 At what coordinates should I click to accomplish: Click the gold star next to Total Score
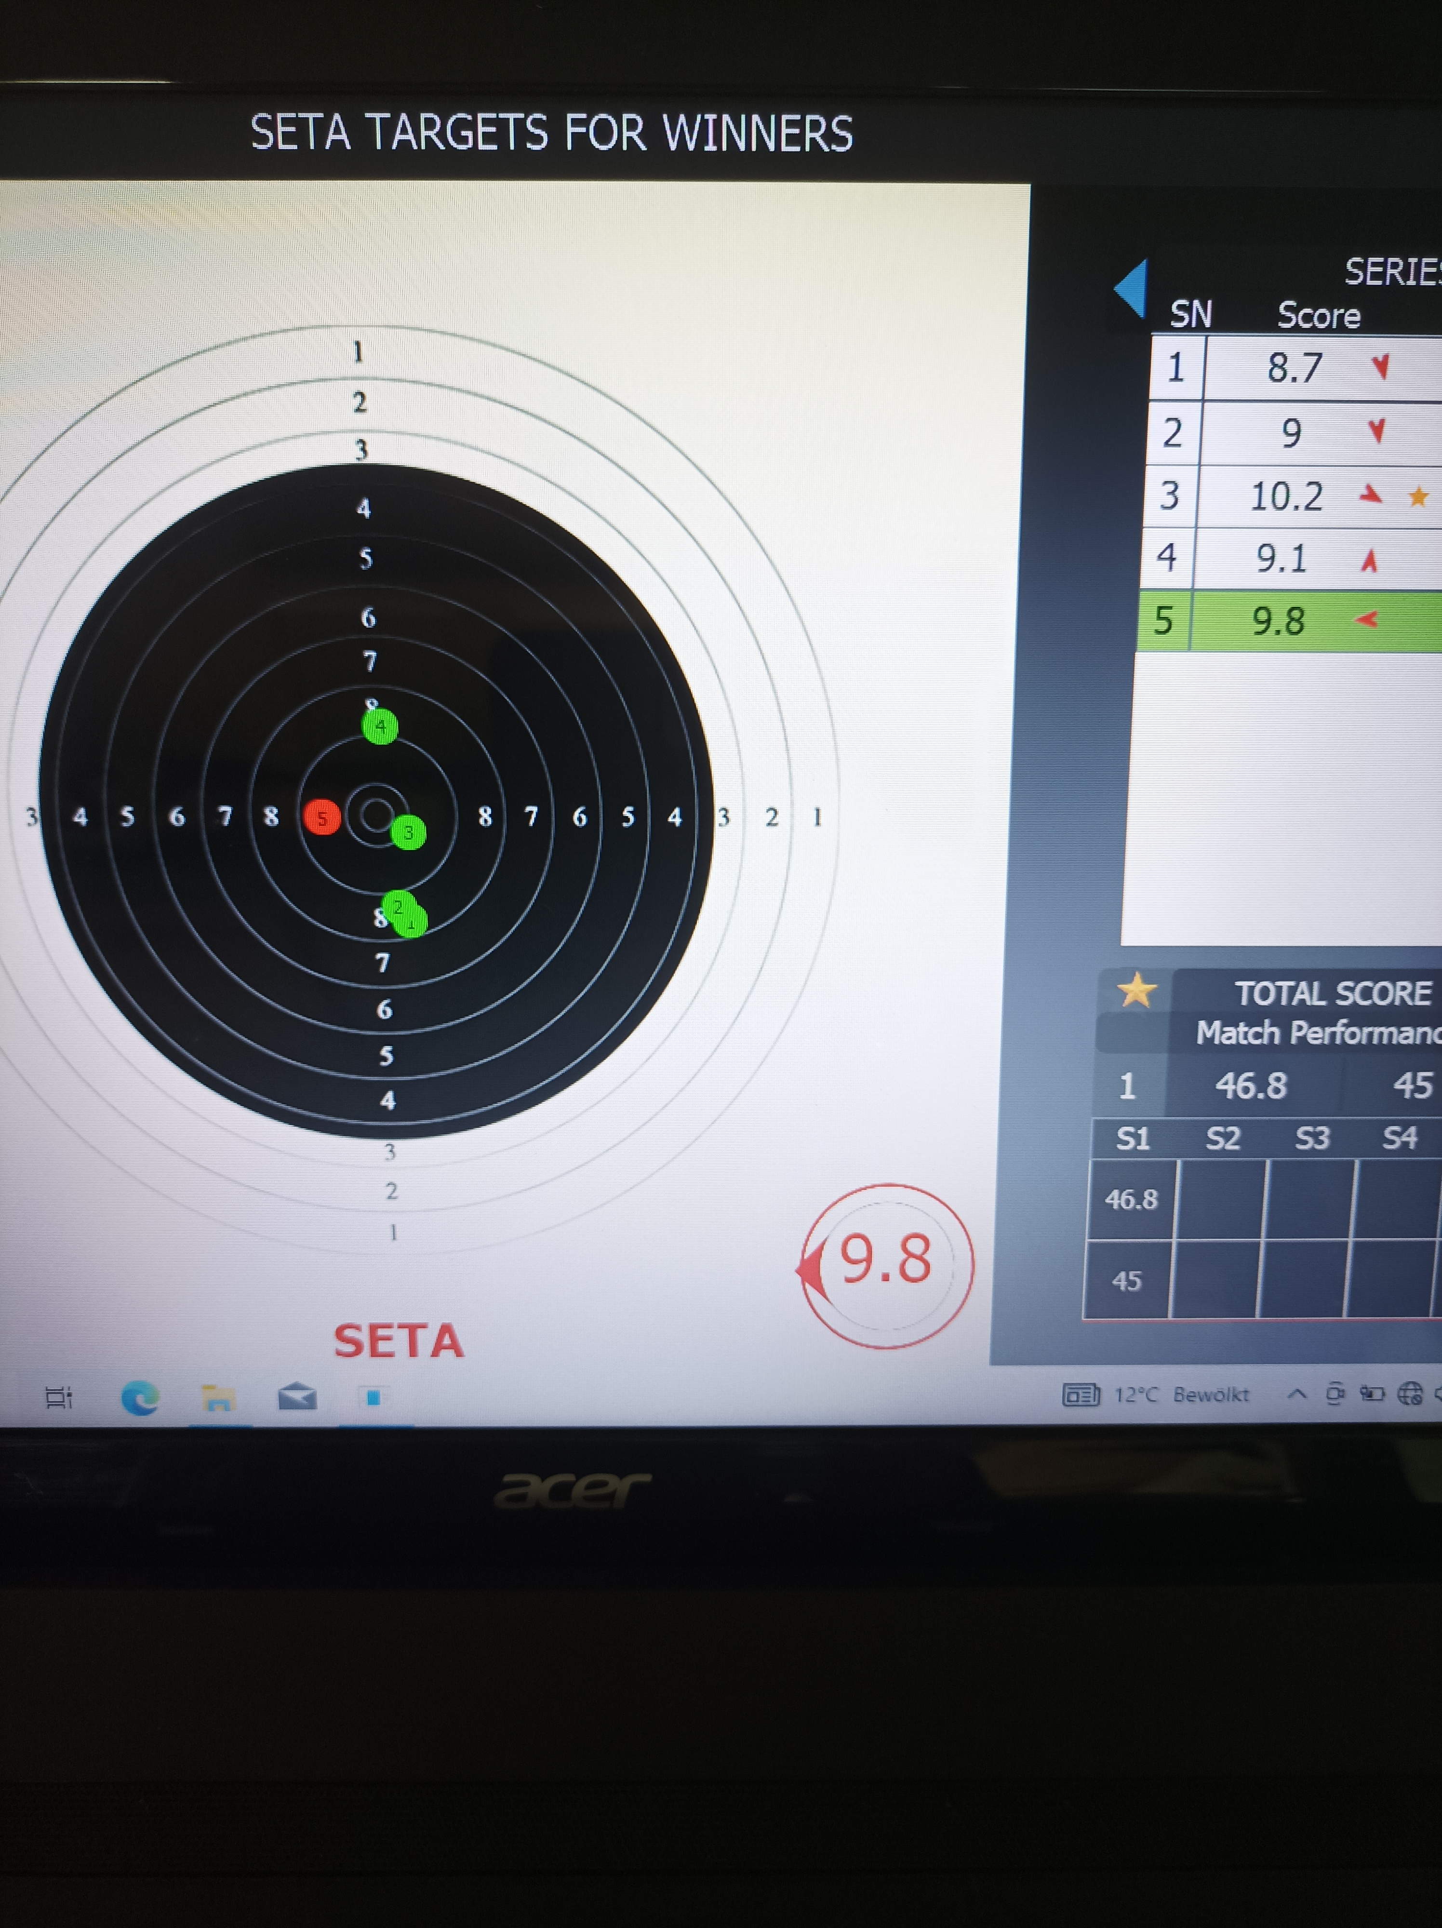tap(1136, 991)
